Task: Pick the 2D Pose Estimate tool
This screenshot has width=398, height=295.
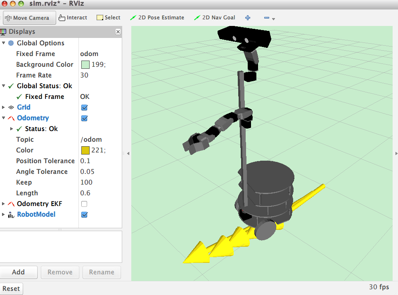Action: click(x=157, y=18)
